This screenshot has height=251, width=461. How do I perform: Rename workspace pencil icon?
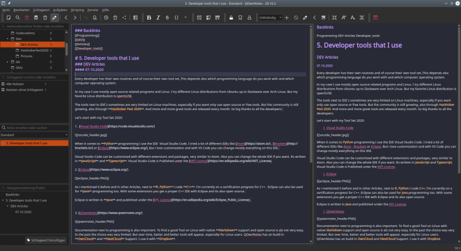[305, 18]
